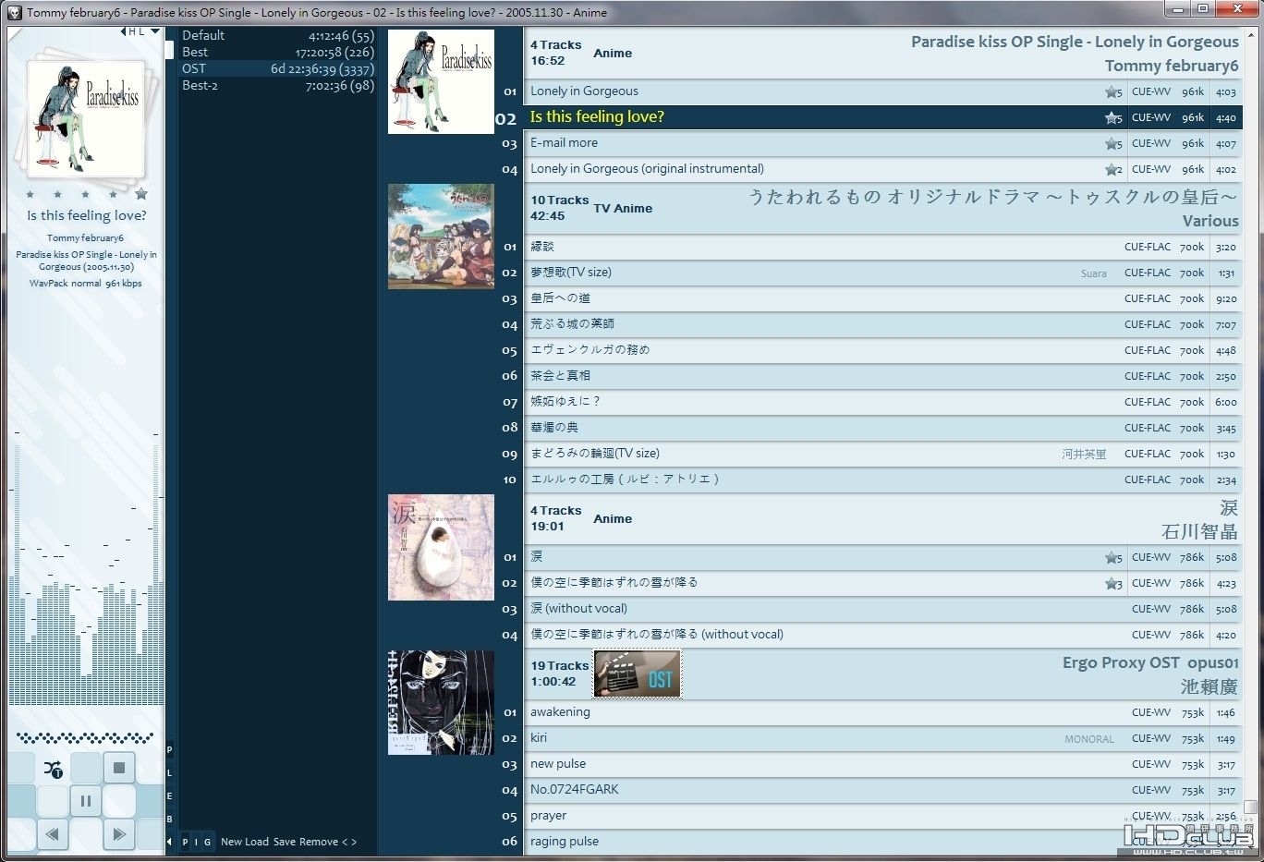Skip to the previous track
1264x862 pixels.
[x=53, y=834]
